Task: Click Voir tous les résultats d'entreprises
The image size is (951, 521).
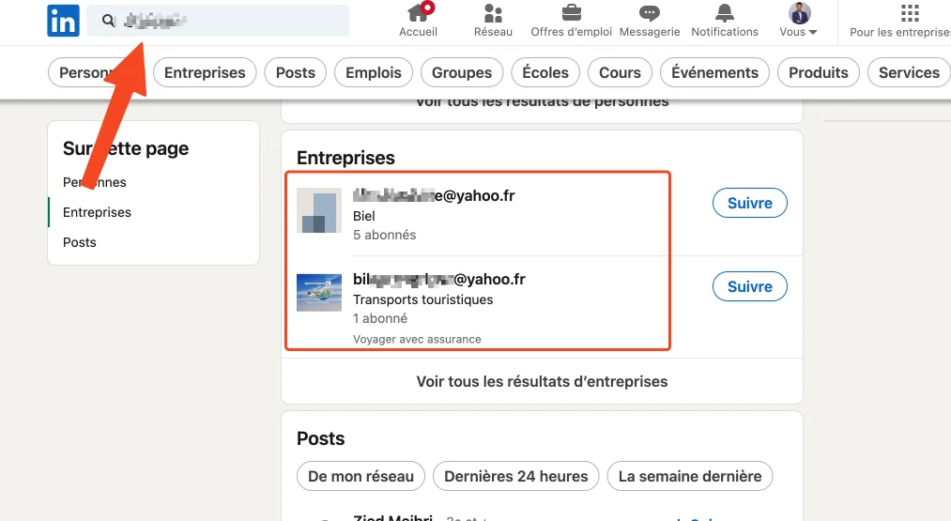Action: [x=542, y=381]
